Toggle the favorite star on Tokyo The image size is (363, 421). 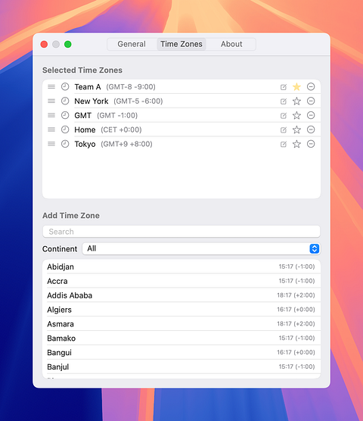[296, 144]
